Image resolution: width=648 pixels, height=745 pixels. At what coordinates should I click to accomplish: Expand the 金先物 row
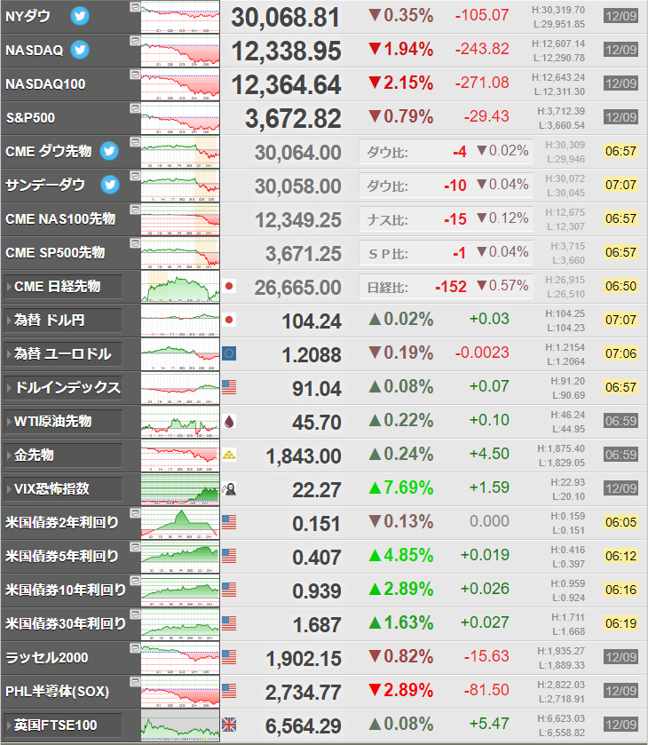pyautogui.click(x=63, y=456)
